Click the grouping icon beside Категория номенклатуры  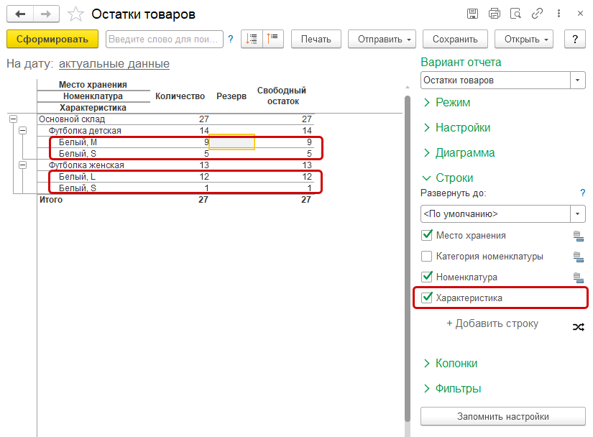tap(578, 257)
